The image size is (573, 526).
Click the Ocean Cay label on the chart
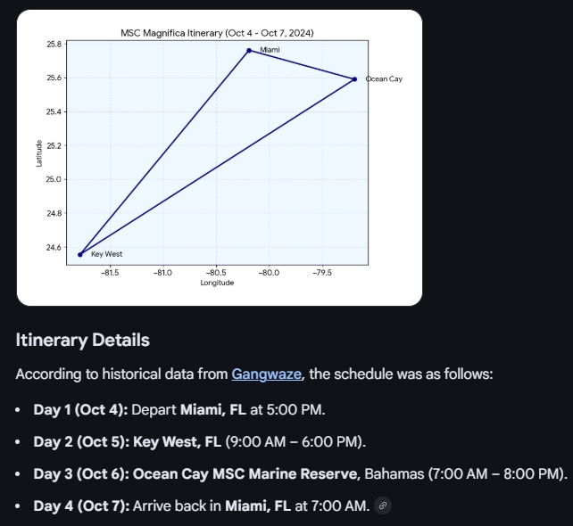[384, 79]
